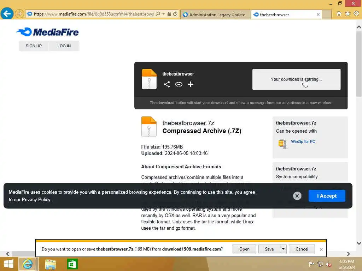Screen dimensions: 362x271
Task: Click the share icon under thebestbrowser
Action: tap(167, 84)
